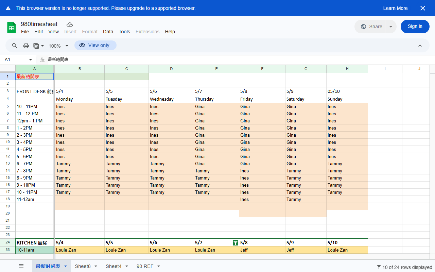The width and height of the screenshot is (435, 272).
Task: Open the filter on the 5/9 column
Action: click(323, 243)
